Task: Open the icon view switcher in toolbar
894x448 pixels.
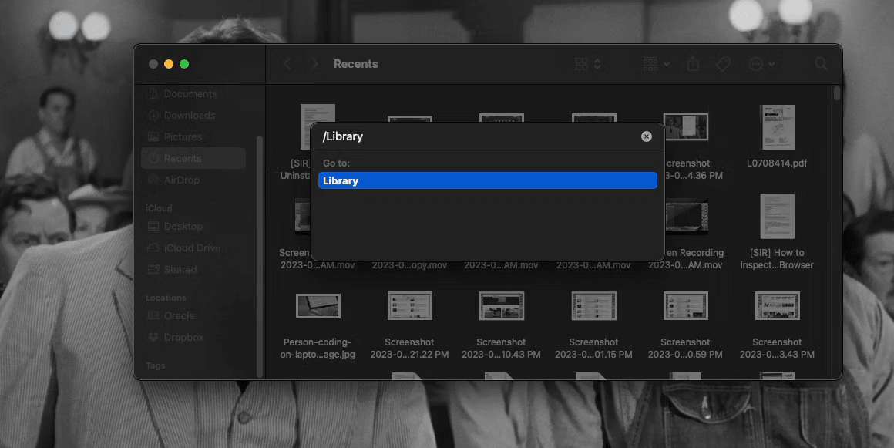Action: pyautogui.click(x=588, y=64)
